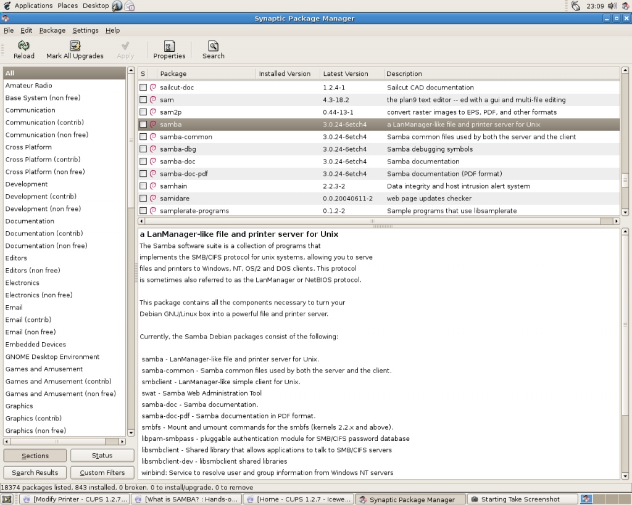Sort by the Package column header
The width and height of the screenshot is (632, 505).
pos(206,74)
